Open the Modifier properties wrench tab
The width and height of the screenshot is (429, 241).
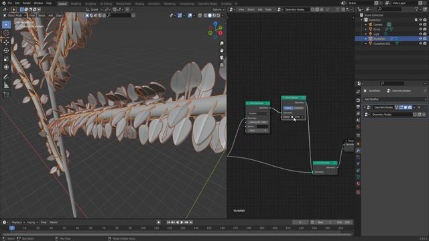[358, 150]
